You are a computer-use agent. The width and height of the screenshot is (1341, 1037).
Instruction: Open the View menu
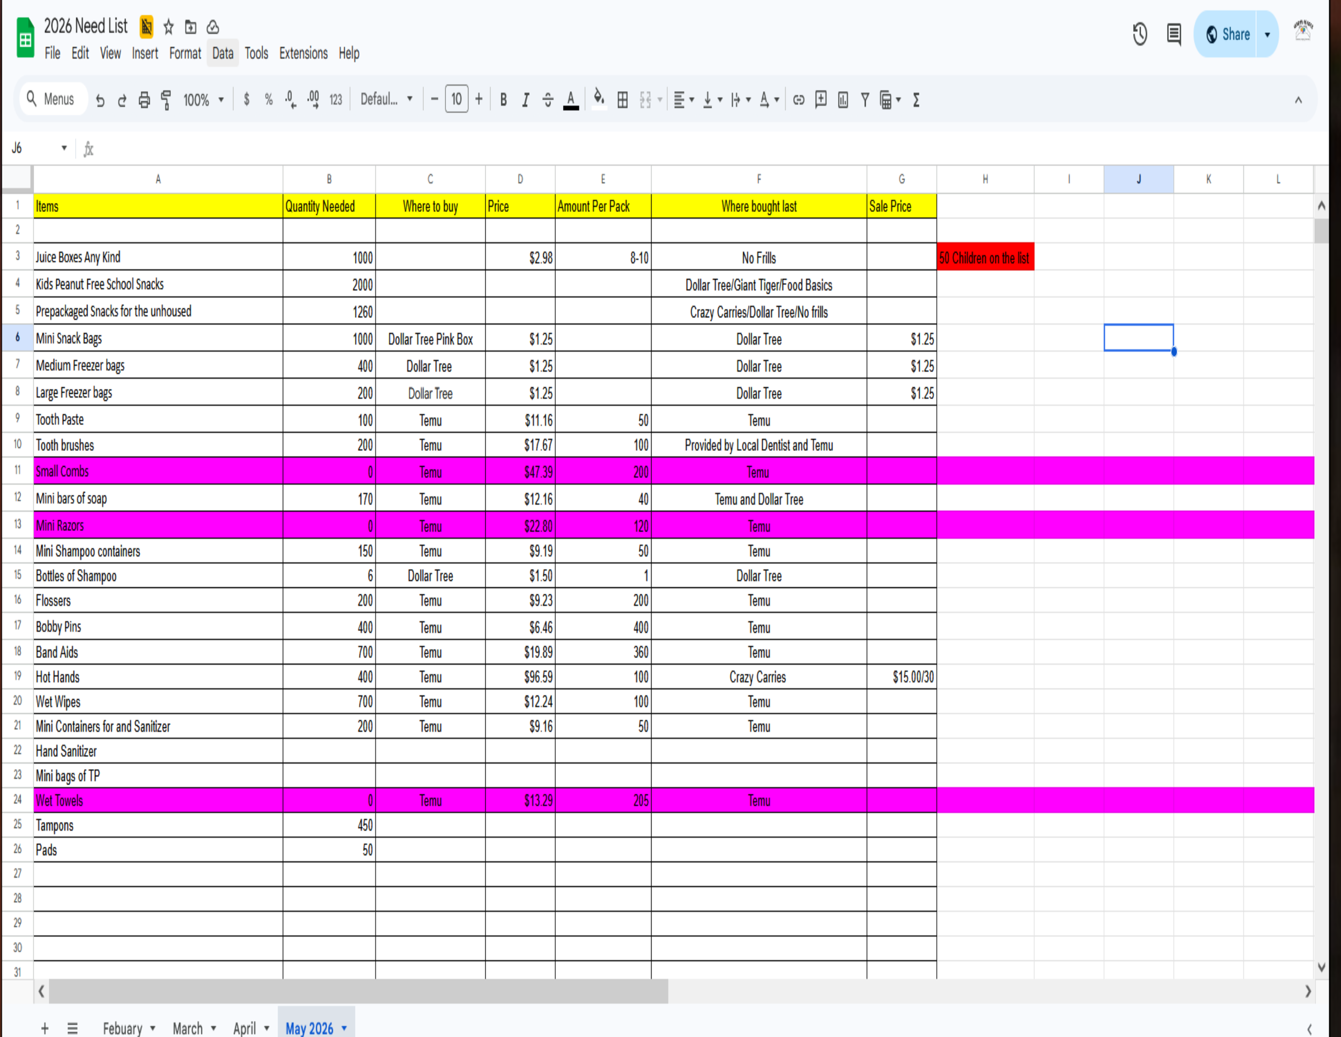coord(110,54)
